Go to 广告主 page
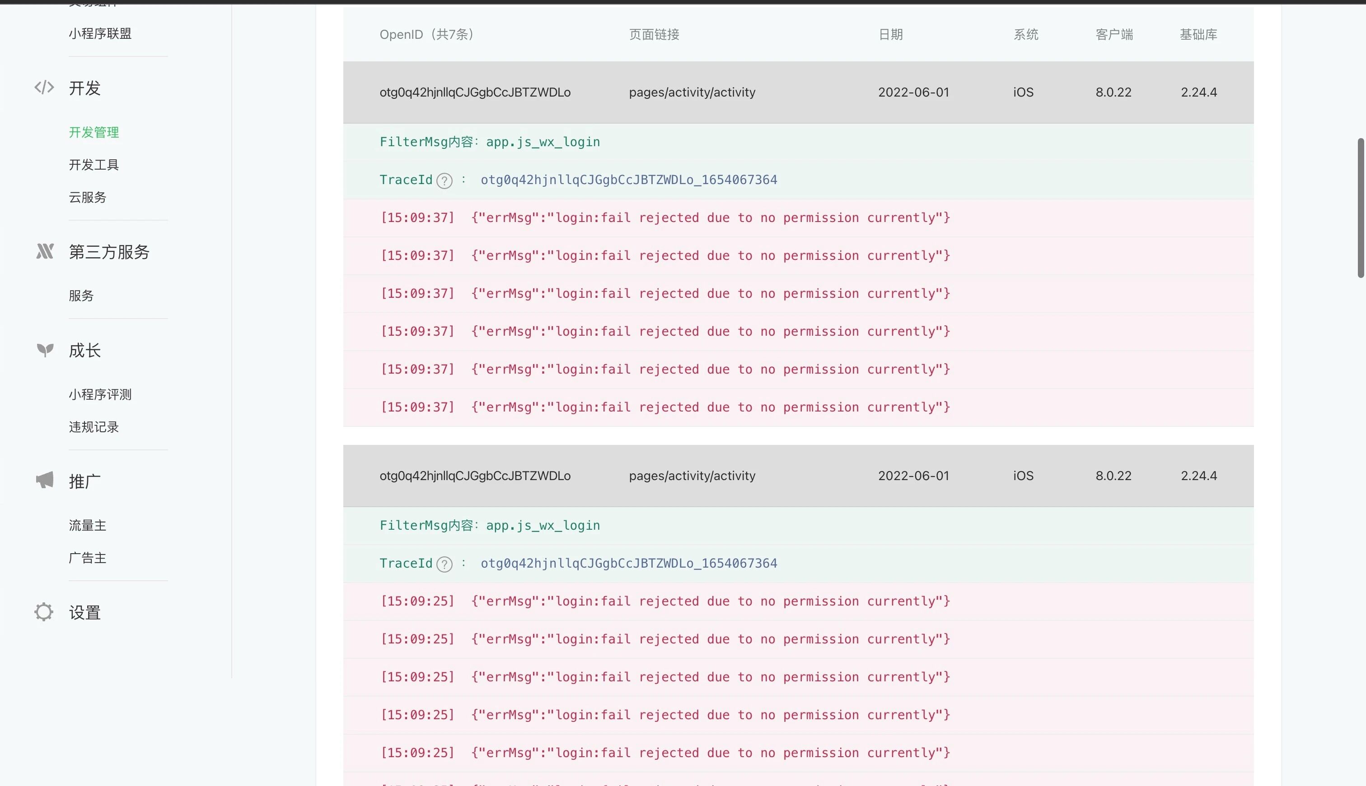This screenshot has width=1366, height=786. point(88,558)
